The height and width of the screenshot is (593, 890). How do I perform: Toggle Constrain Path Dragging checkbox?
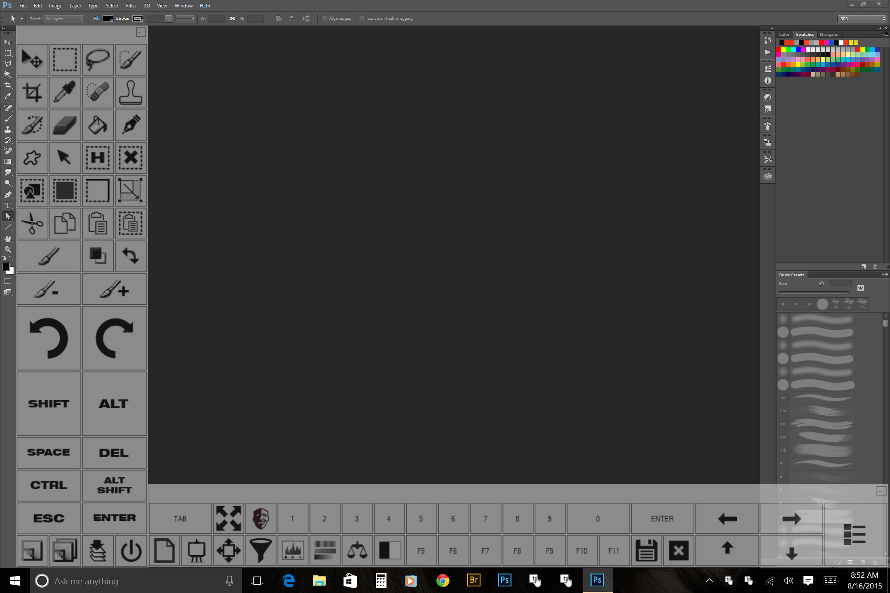coord(362,18)
